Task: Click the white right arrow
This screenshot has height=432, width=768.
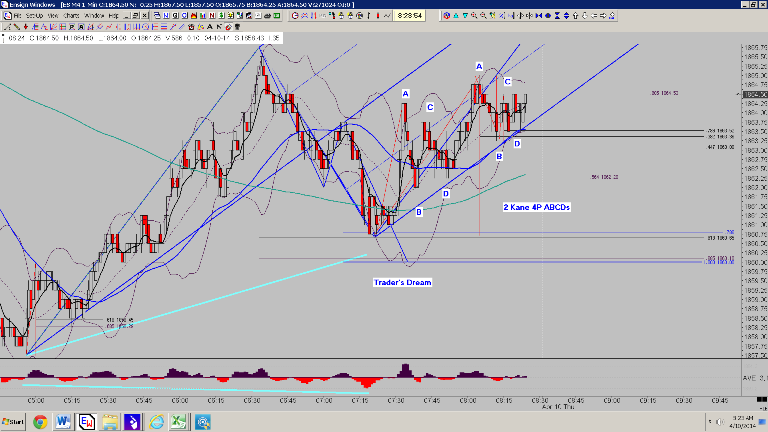Action: click(603, 16)
